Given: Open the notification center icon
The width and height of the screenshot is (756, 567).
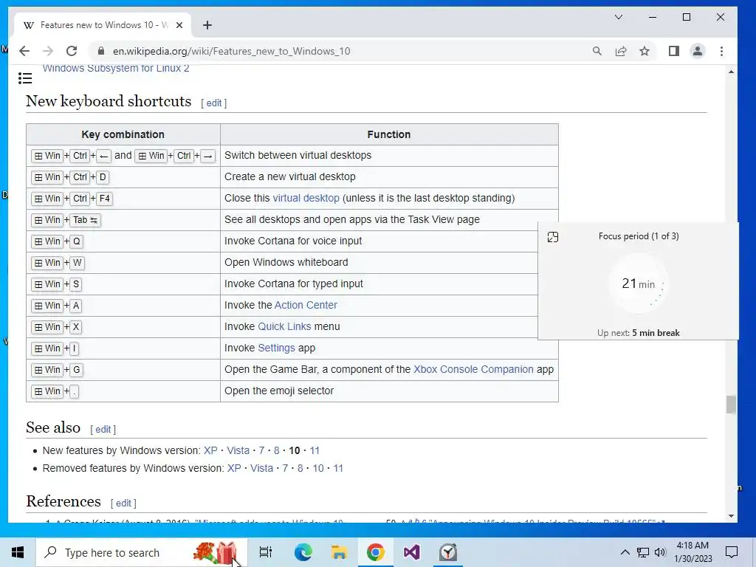Looking at the screenshot, I should (732, 552).
